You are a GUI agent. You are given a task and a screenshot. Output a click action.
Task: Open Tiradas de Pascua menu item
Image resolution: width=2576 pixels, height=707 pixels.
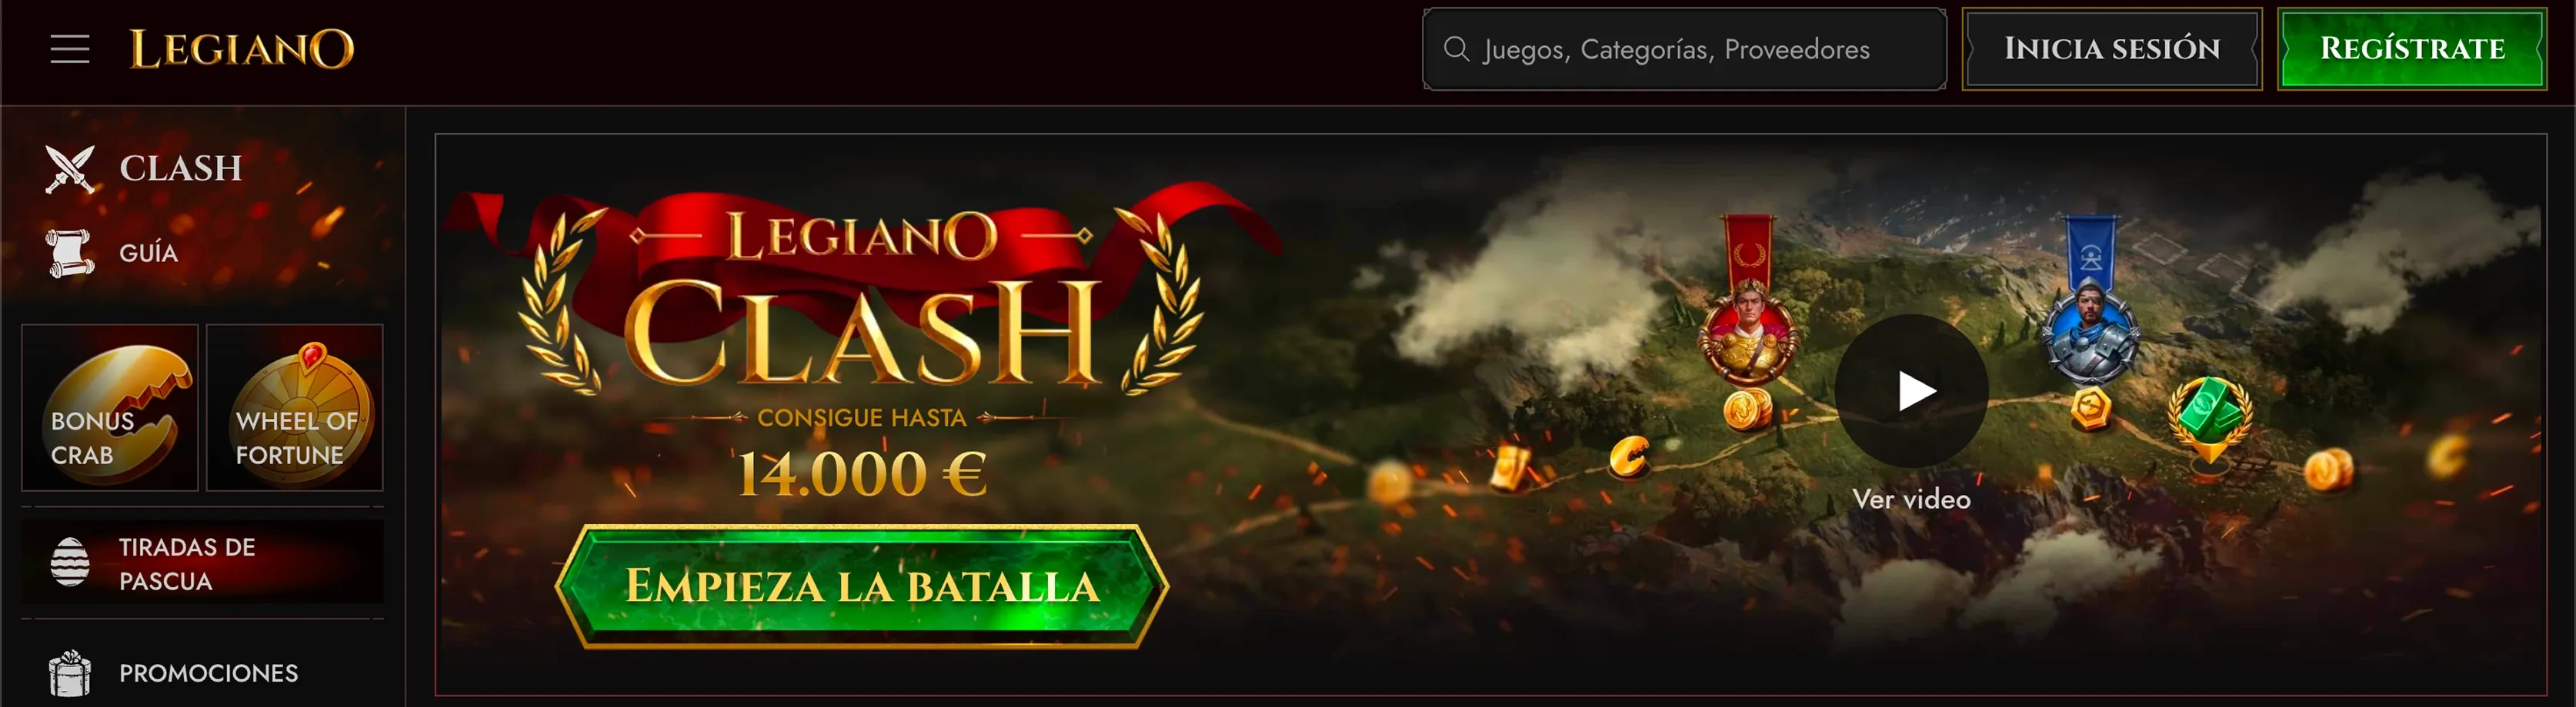(203, 563)
